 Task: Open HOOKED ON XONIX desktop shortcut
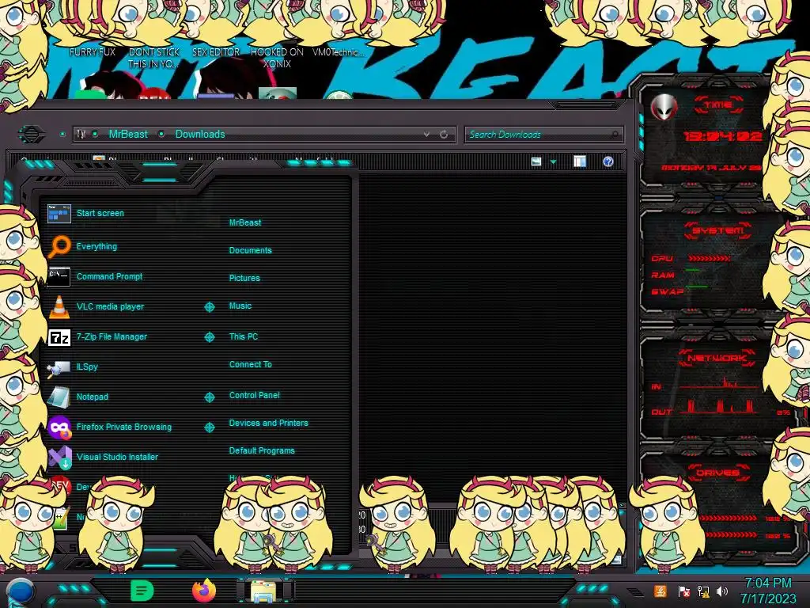pos(278,58)
